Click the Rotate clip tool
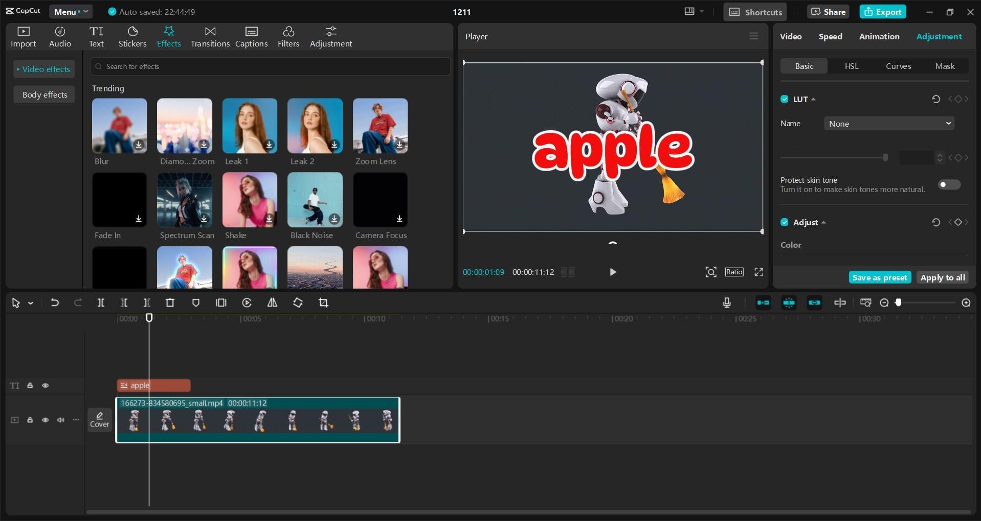 tap(298, 303)
